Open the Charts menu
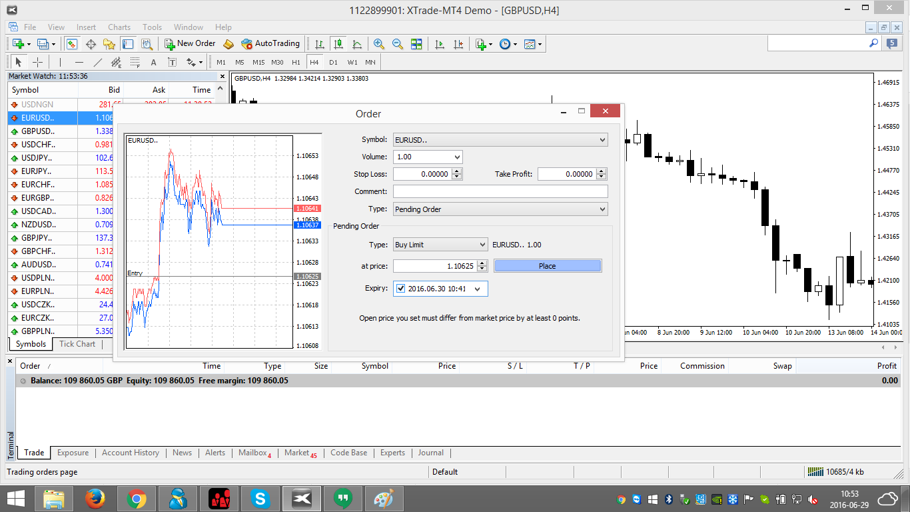 [119, 27]
